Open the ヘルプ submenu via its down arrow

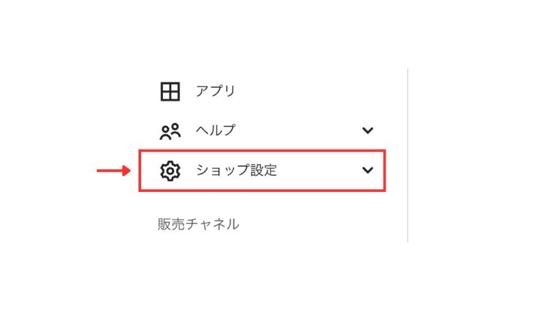[368, 131]
